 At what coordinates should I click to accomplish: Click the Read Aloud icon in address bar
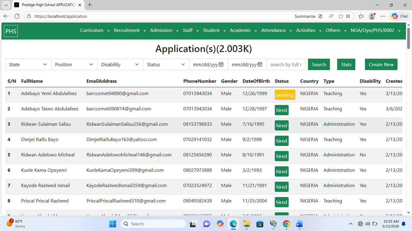[331, 16]
